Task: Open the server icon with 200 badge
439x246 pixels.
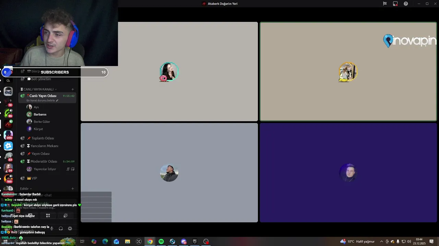Action: (8, 135)
